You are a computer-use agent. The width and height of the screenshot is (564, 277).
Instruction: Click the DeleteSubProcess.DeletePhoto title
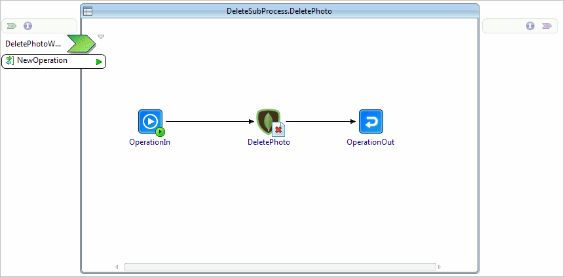pos(279,11)
